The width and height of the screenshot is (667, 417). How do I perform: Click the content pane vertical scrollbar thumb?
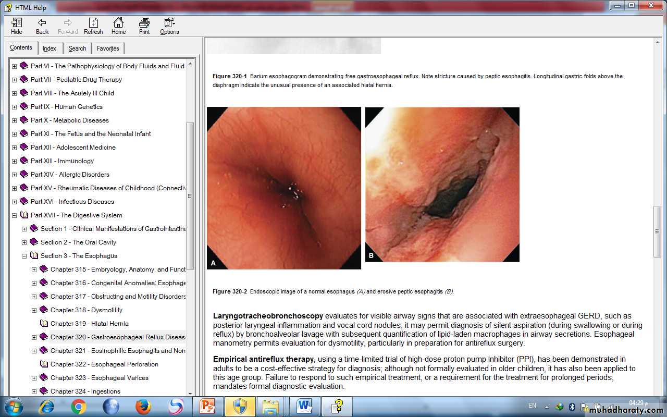click(x=657, y=231)
